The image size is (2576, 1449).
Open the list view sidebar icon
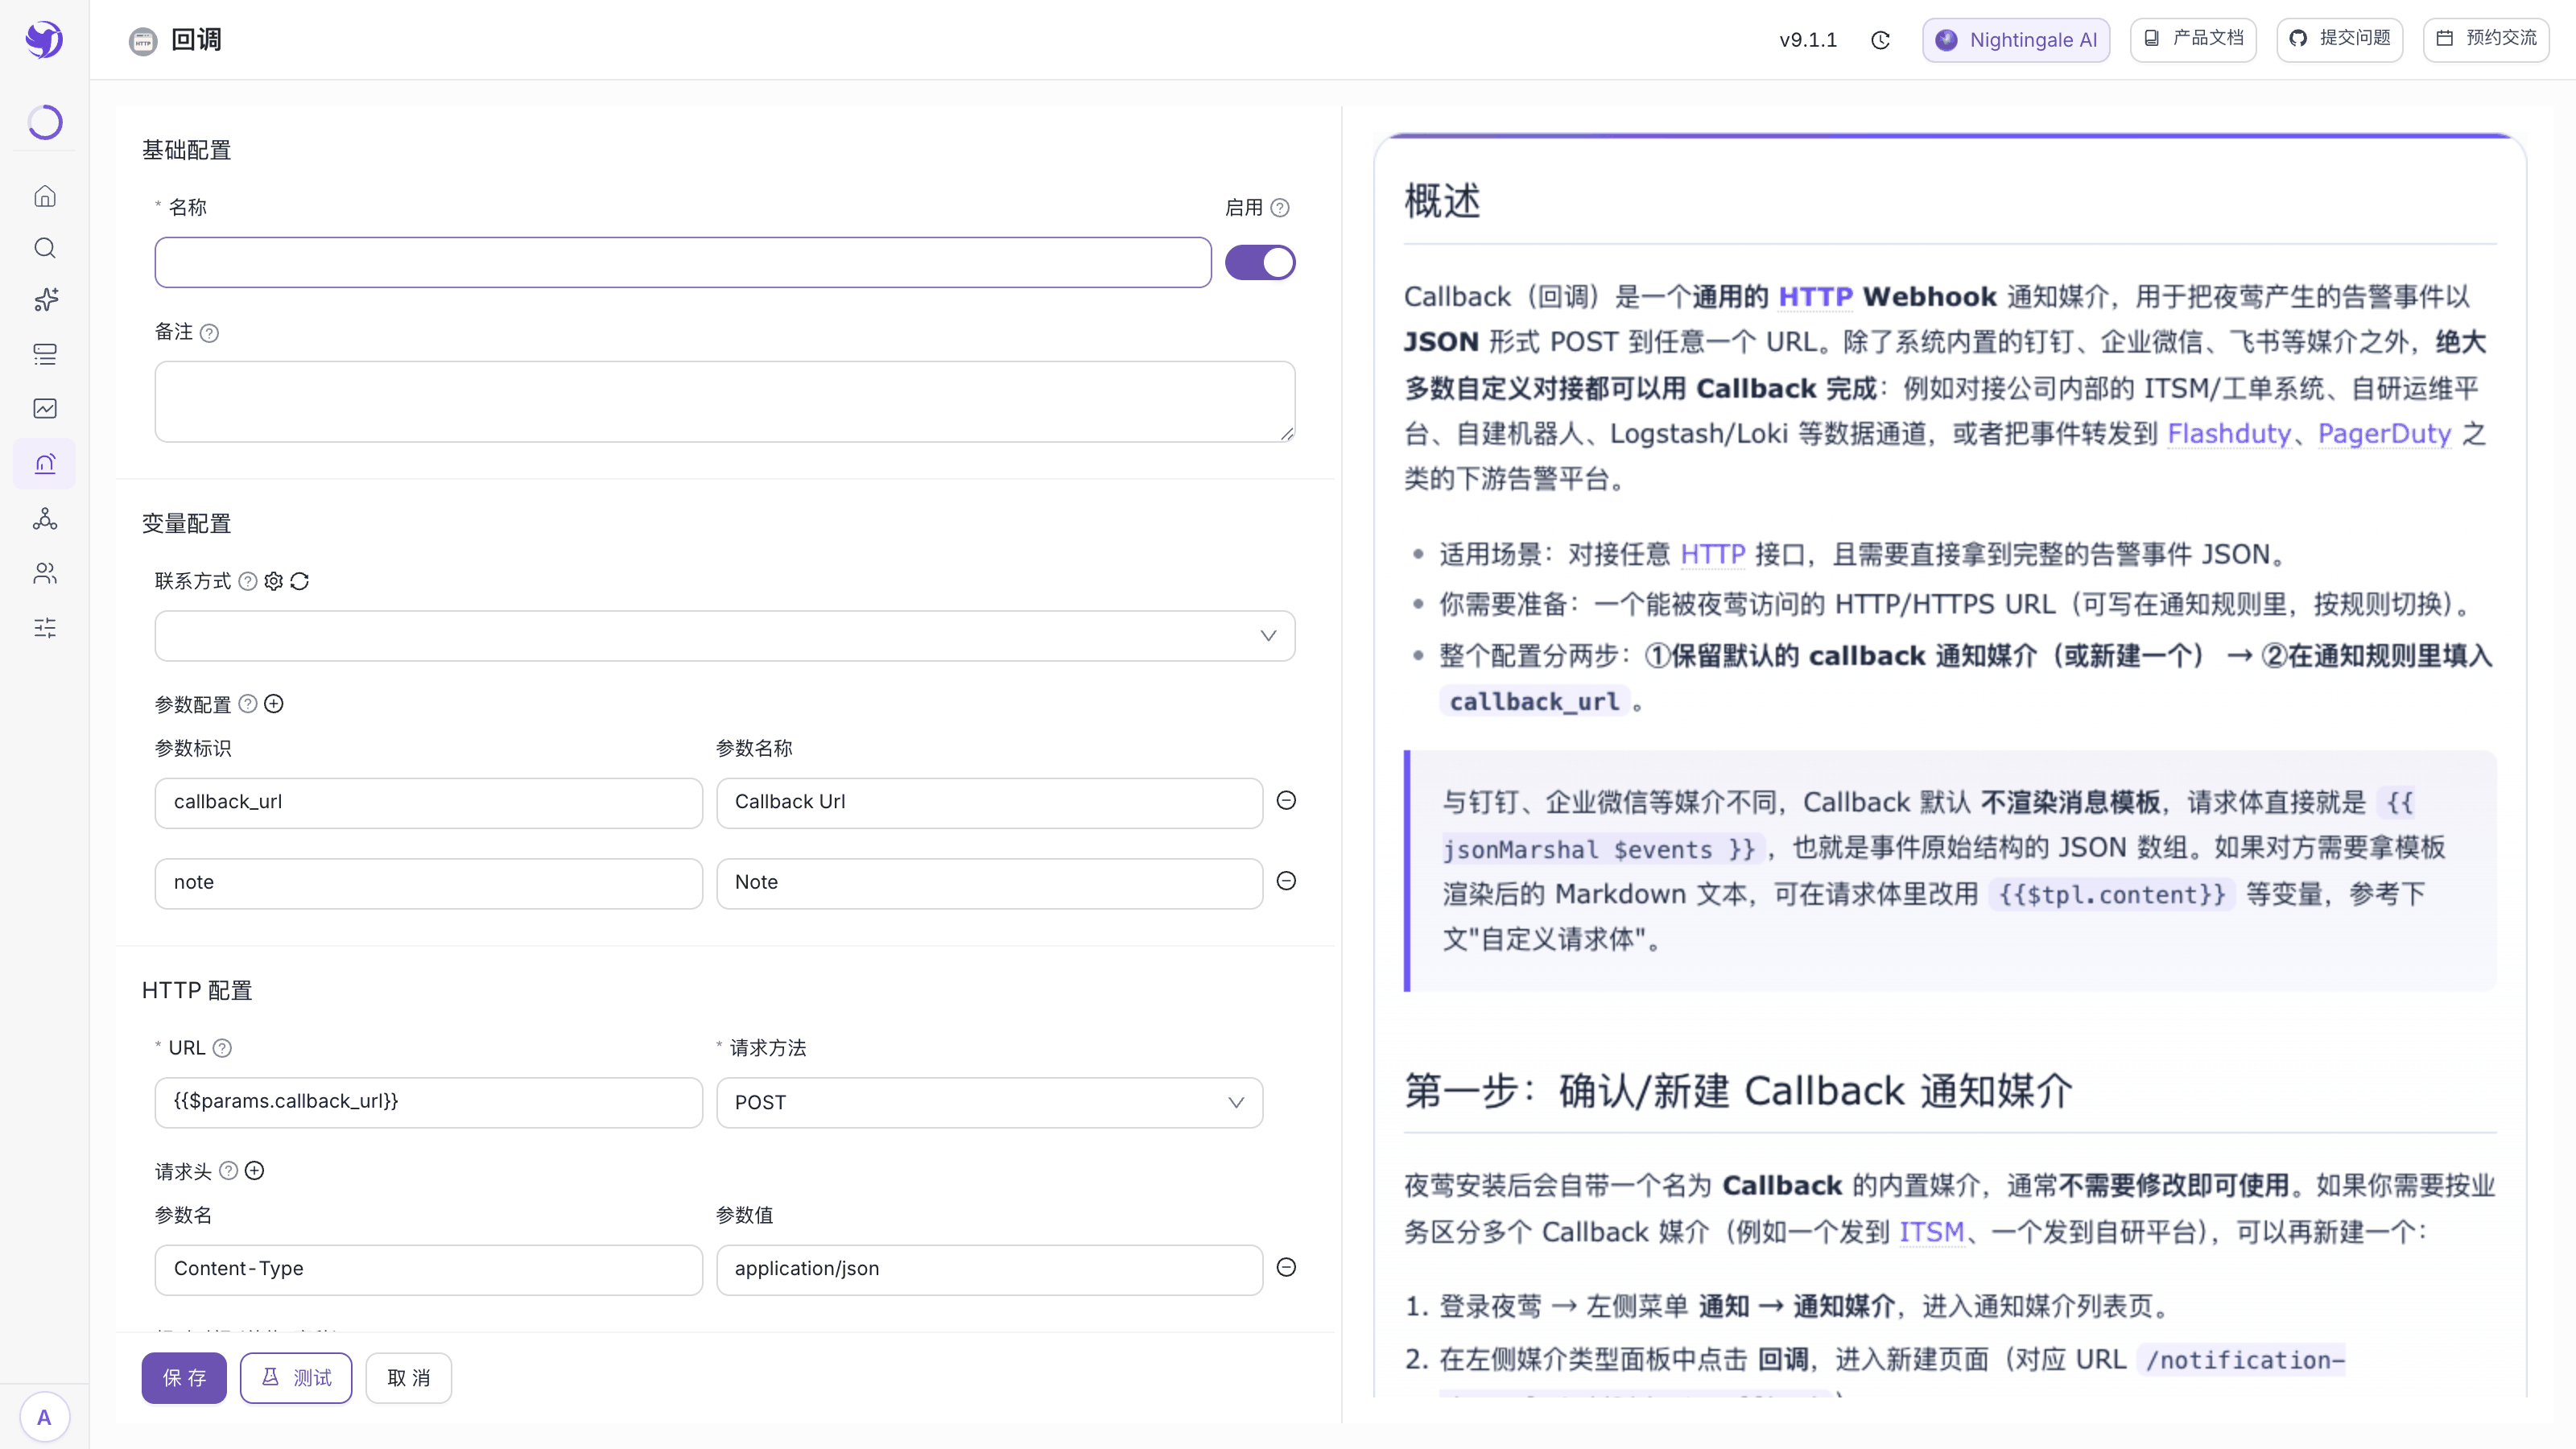point(45,354)
